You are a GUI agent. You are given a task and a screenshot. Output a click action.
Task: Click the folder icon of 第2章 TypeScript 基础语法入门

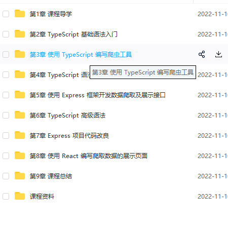click(x=20, y=34)
